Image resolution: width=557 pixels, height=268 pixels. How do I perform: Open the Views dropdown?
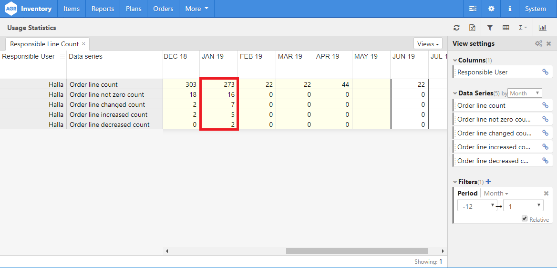(428, 44)
